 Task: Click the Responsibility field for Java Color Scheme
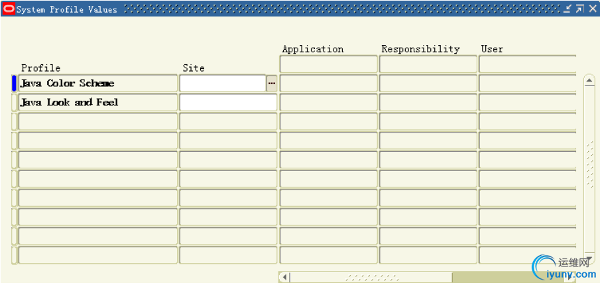(x=428, y=84)
